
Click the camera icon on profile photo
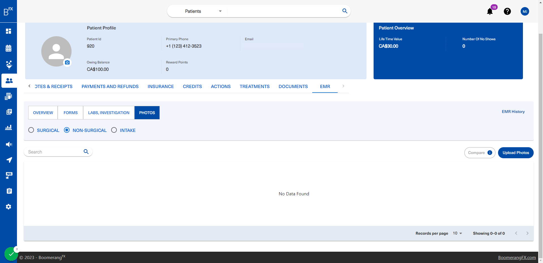[x=67, y=63]
